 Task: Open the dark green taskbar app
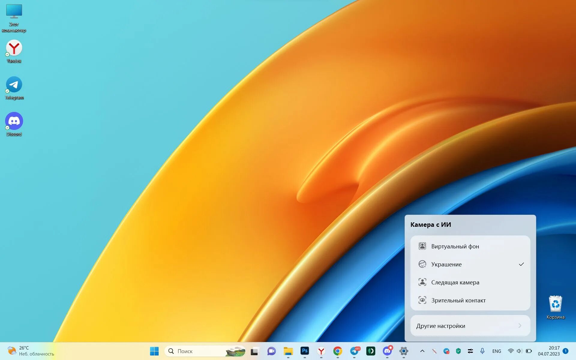coord(371,351)
